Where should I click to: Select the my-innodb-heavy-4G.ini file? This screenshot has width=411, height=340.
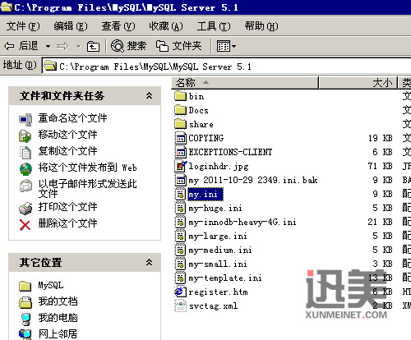coord(242,222)
